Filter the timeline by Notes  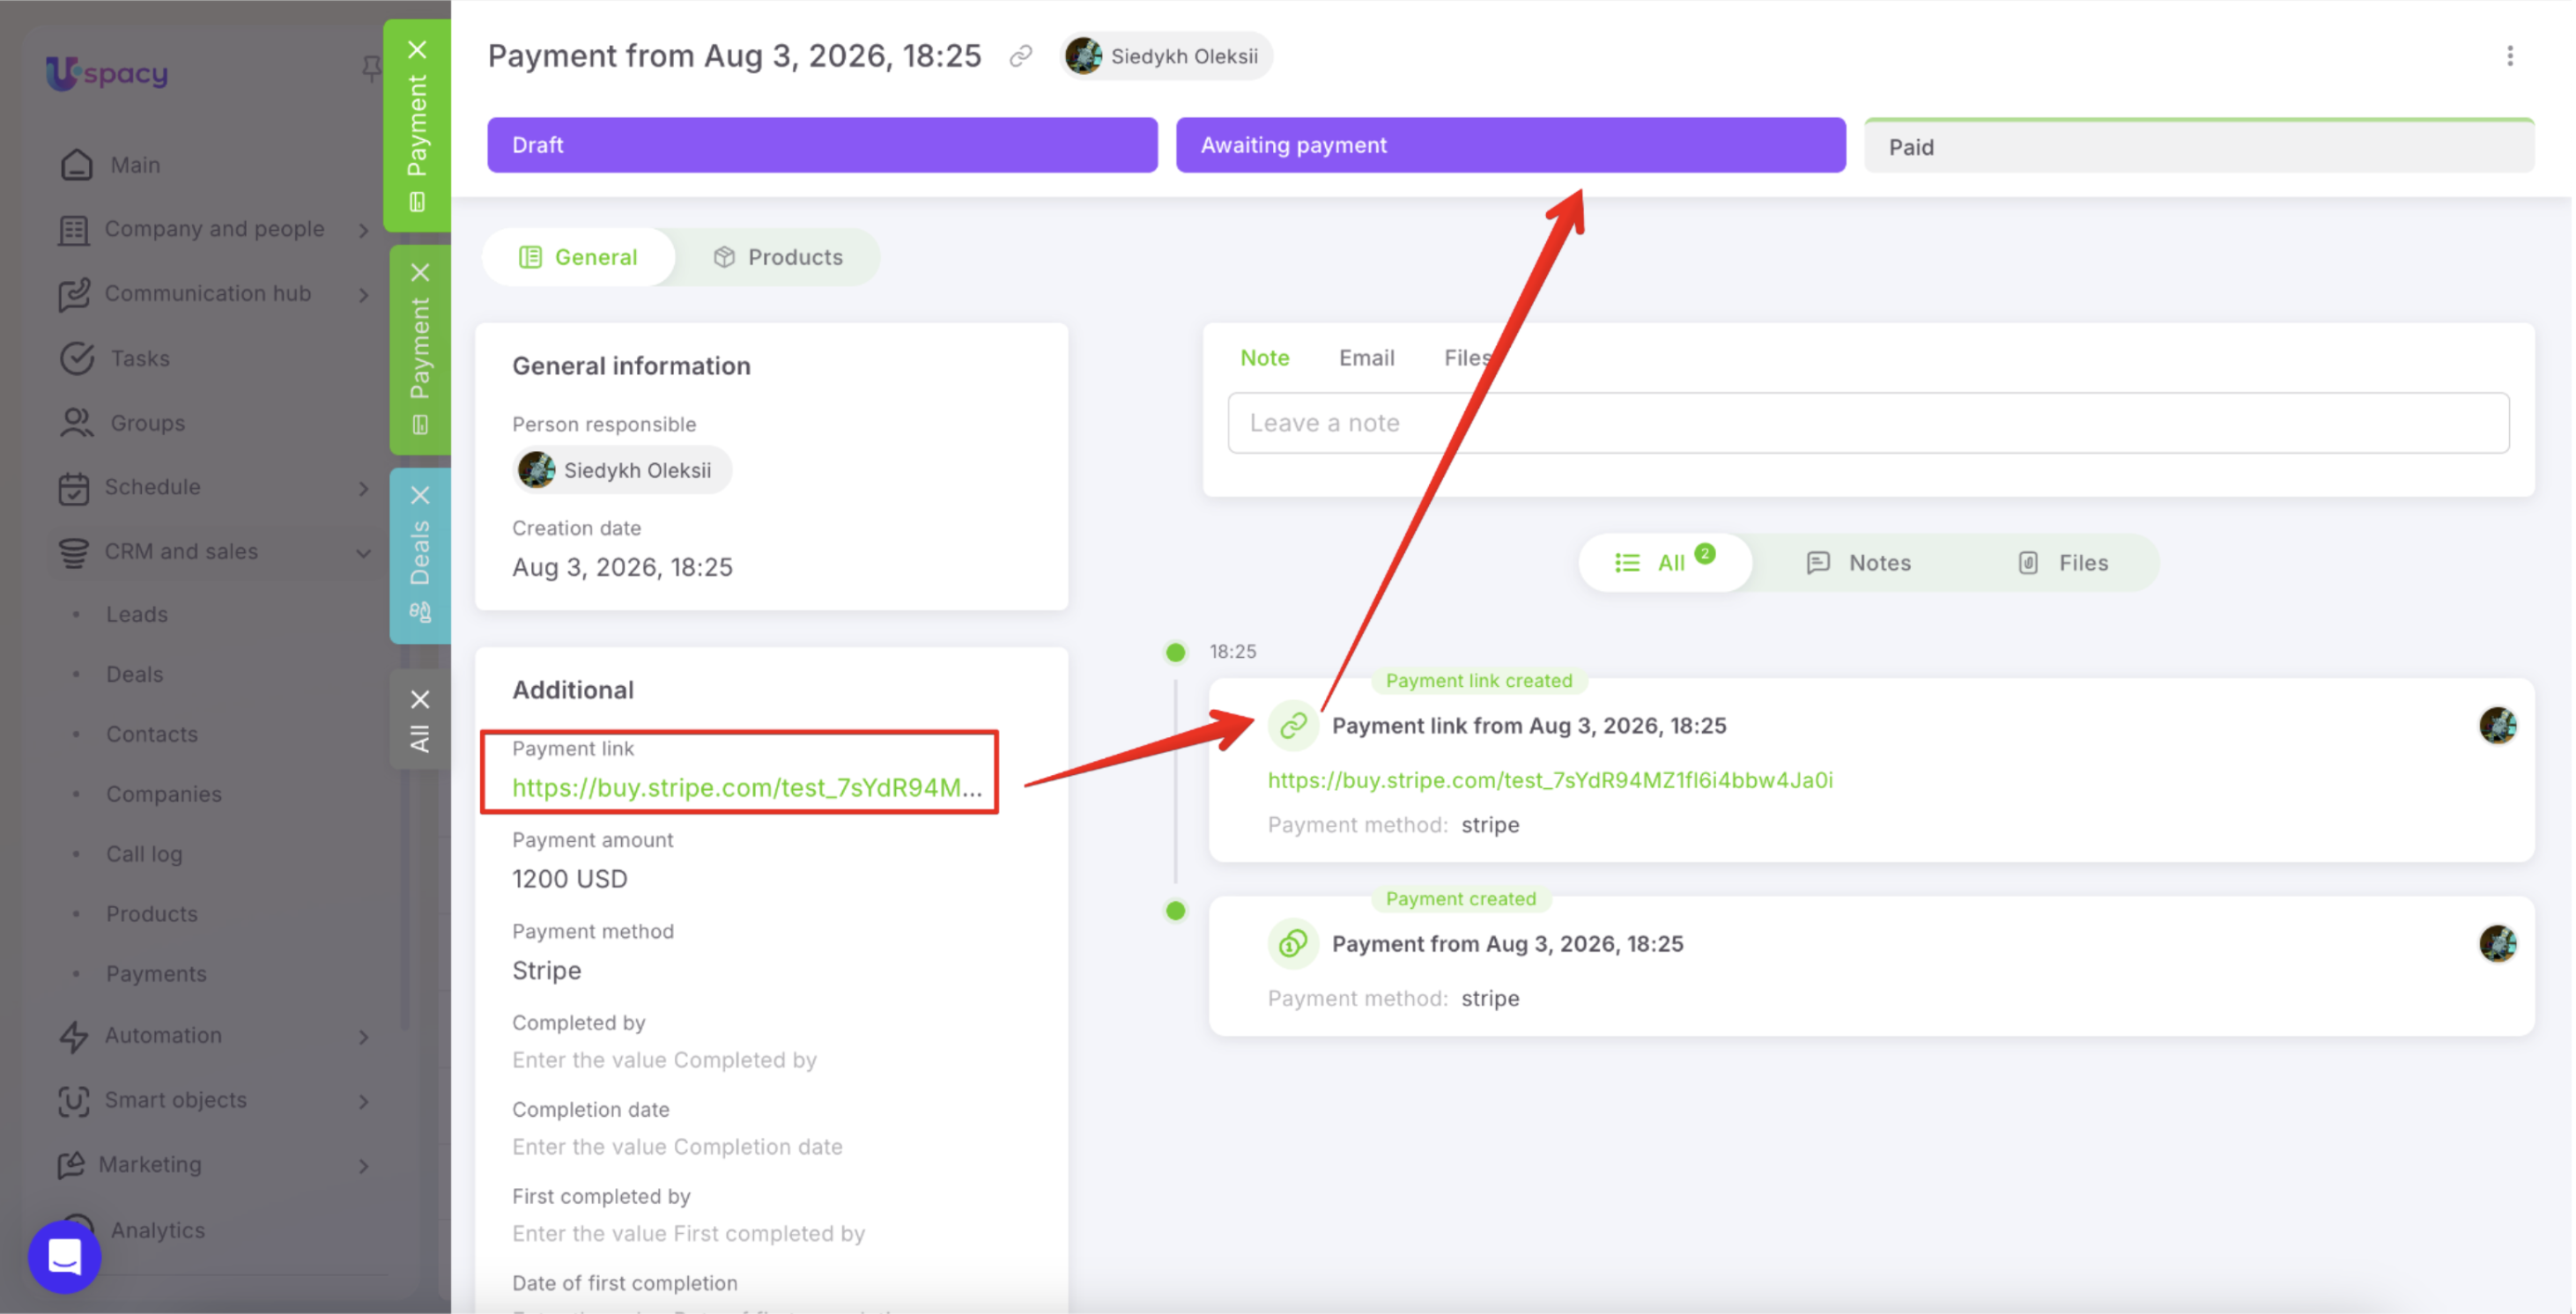(x=1859, y=563)
